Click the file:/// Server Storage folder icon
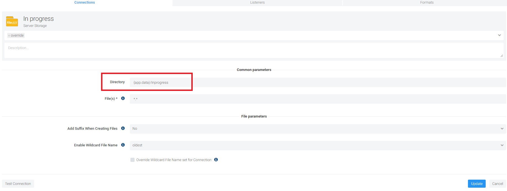 tap(12, 22)
